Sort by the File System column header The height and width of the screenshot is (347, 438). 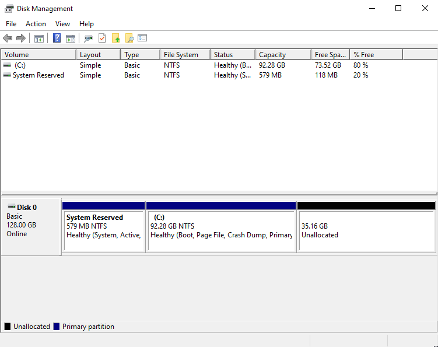pyautogui.click(x=185, y=54)
